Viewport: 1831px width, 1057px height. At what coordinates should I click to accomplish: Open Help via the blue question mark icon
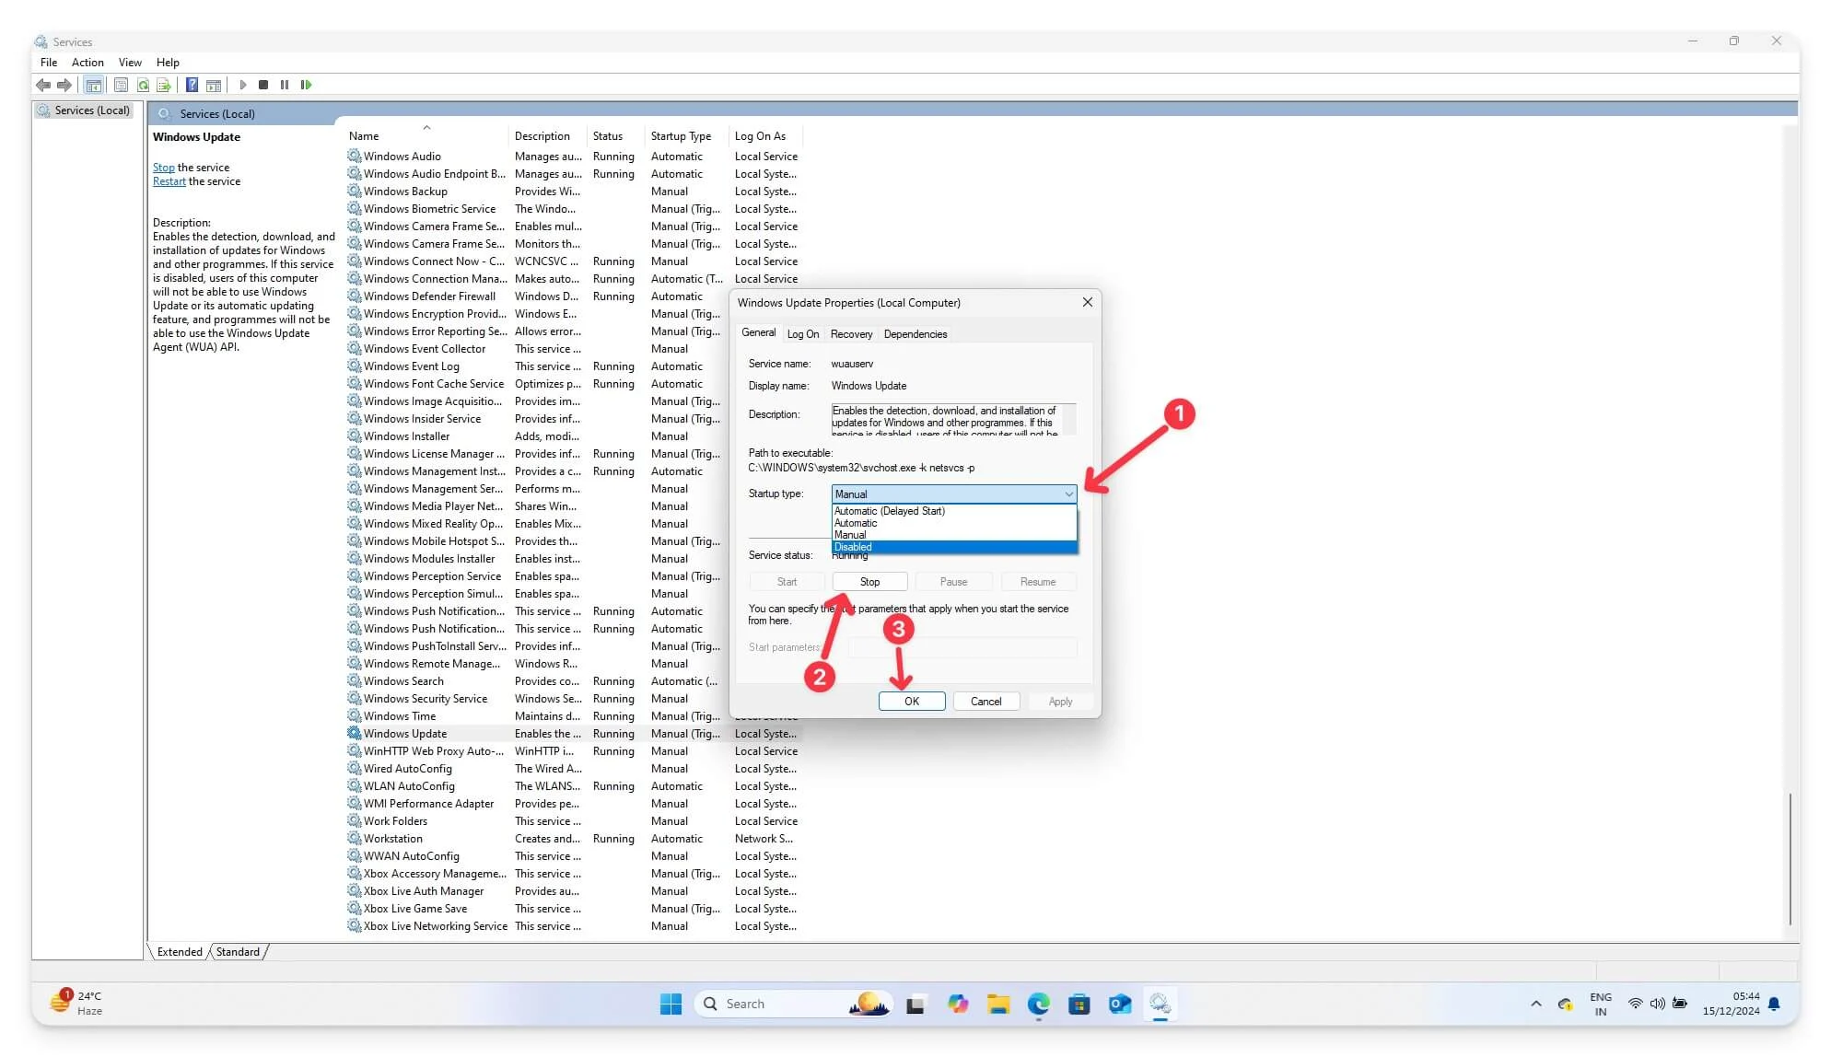point(192,85)
